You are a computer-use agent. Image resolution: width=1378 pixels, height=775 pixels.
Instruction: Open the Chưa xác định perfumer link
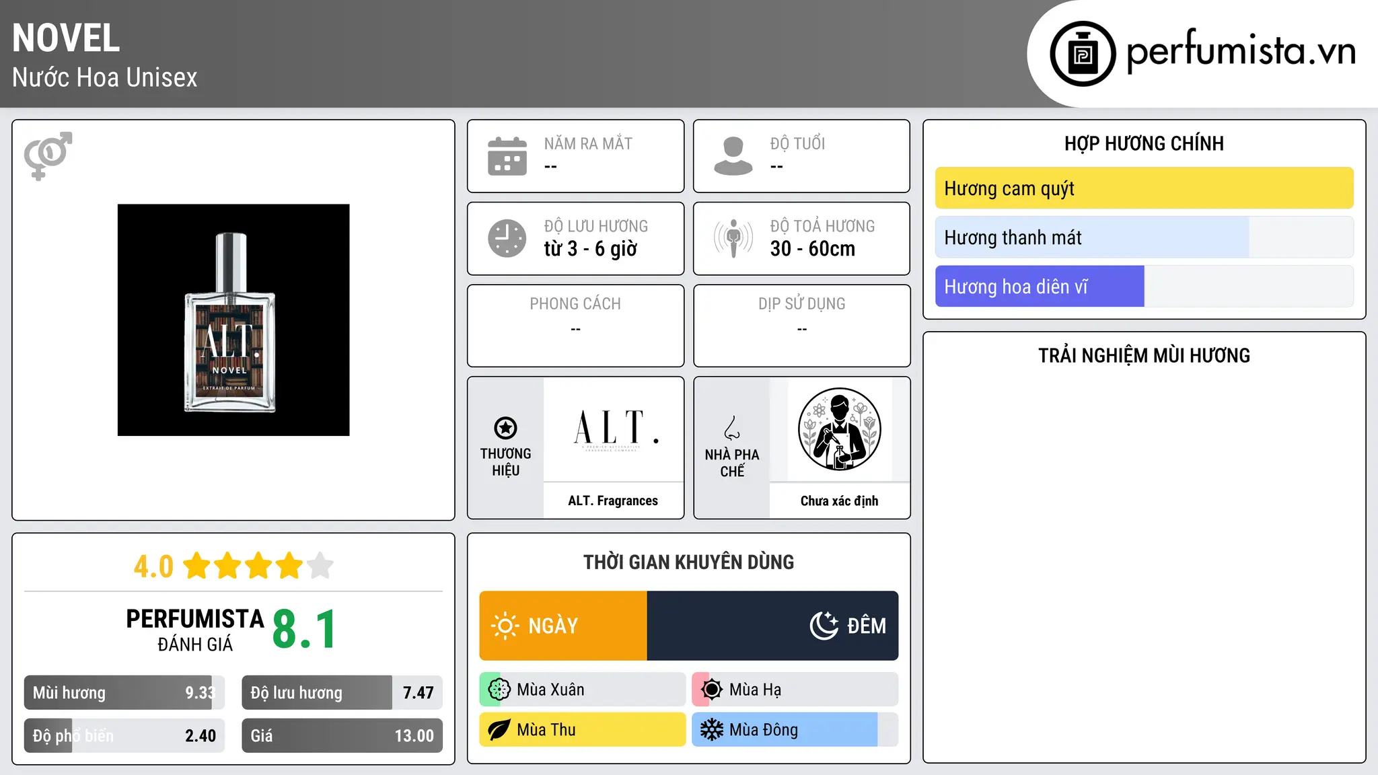(x=840, y=501)
